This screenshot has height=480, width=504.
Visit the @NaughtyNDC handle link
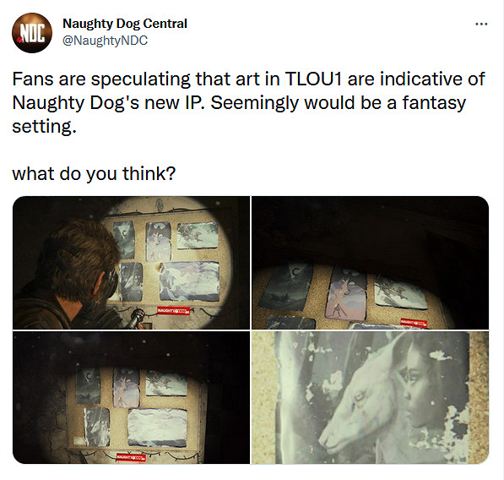tap(106, 41)
